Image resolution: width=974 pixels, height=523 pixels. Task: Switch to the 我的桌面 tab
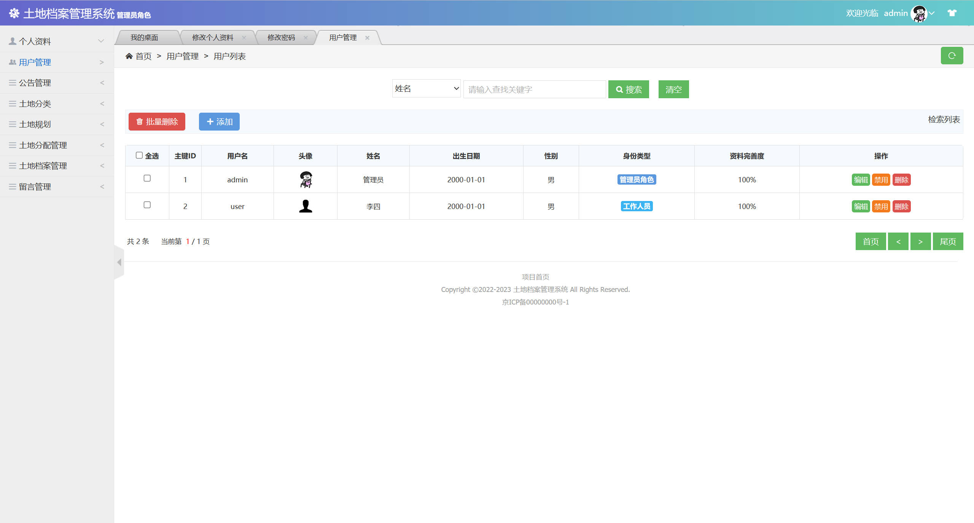tap(145, 37)
